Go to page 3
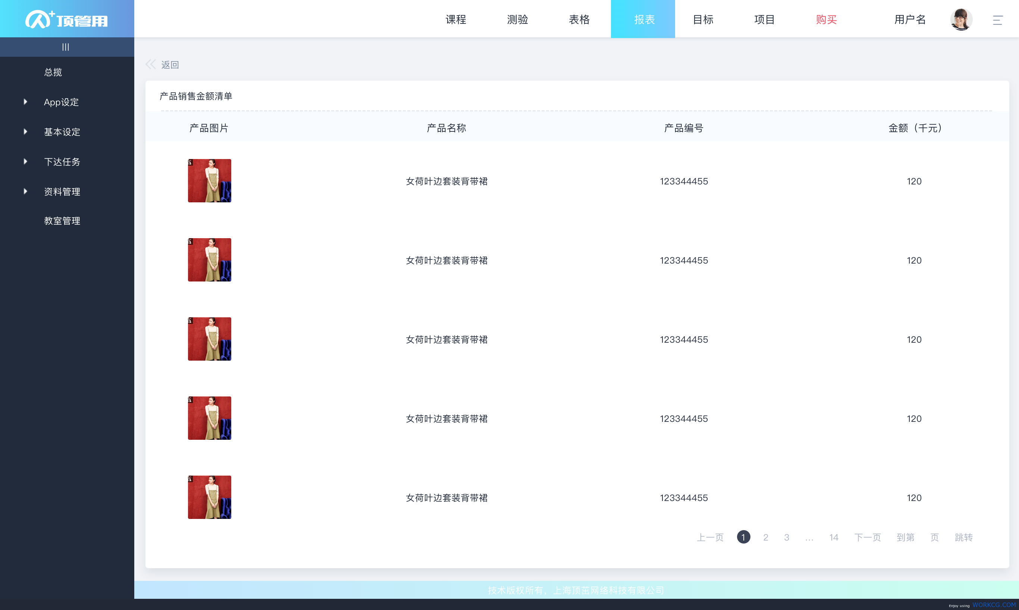The height and width of the screenshot is (610, 1019). click(787, 537)
